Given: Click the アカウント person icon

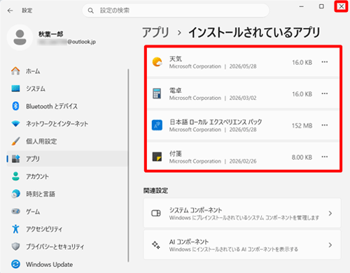Looking at the screenshot, I should click(x=15, y=176).
